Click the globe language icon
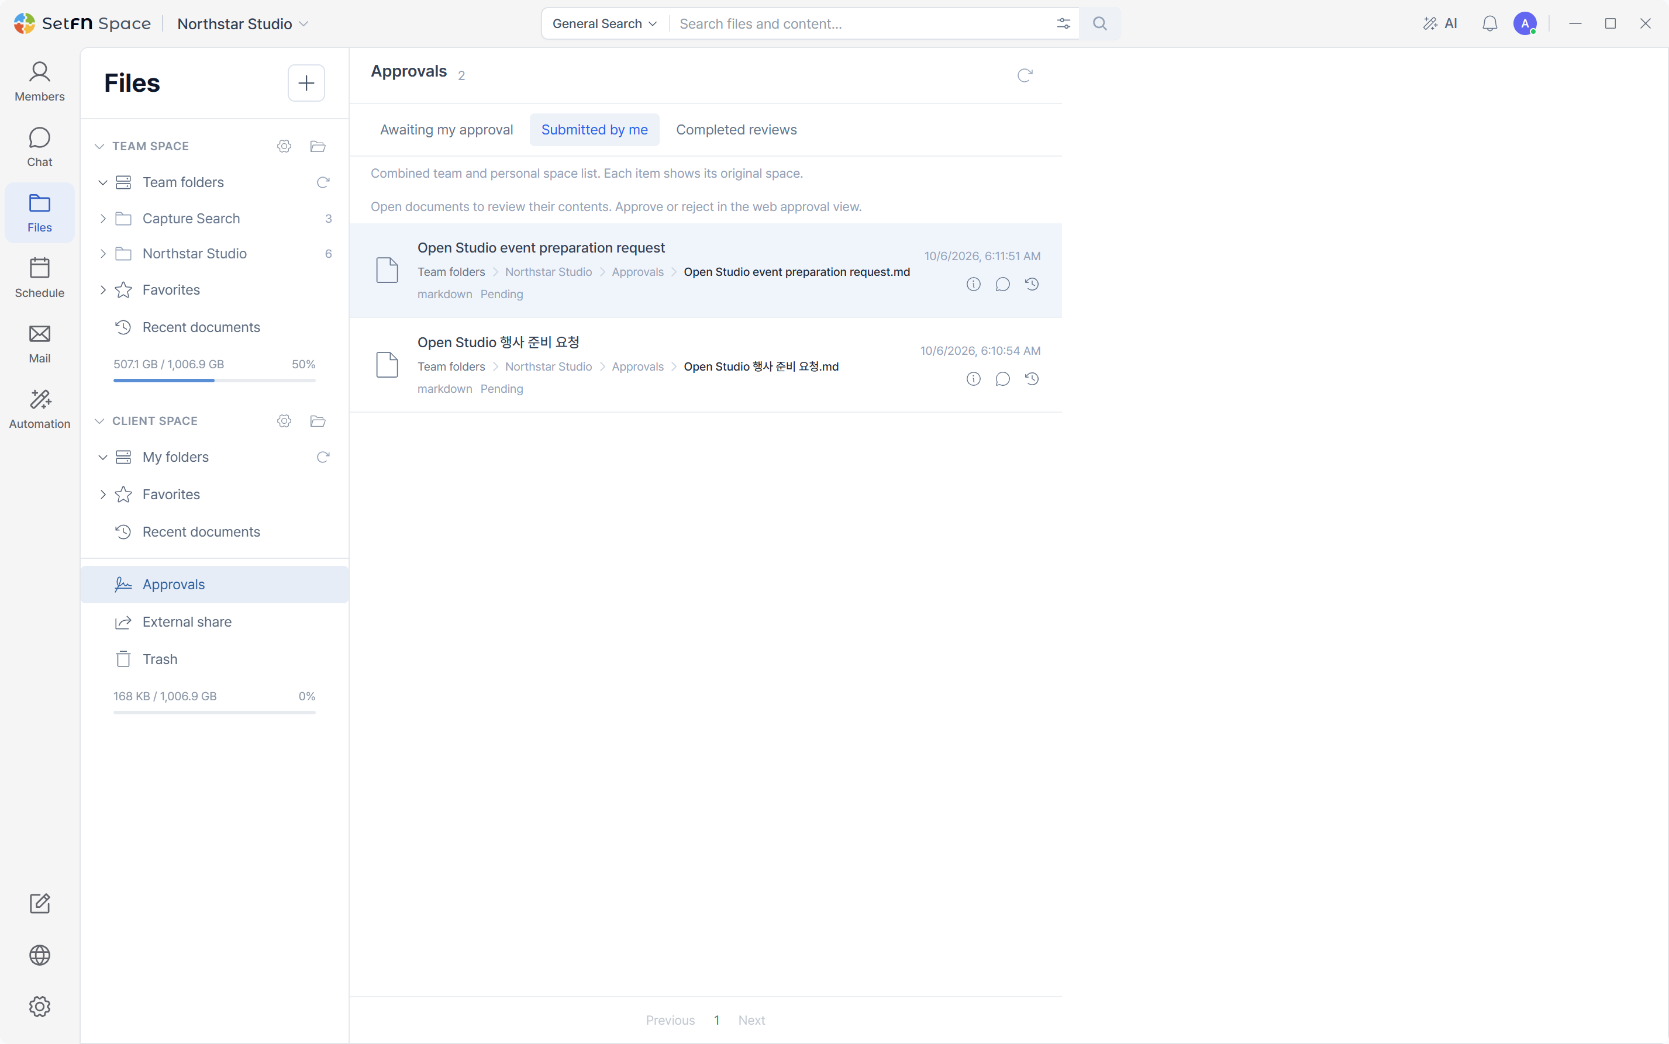1669x1044 pixels. (39, 955)
